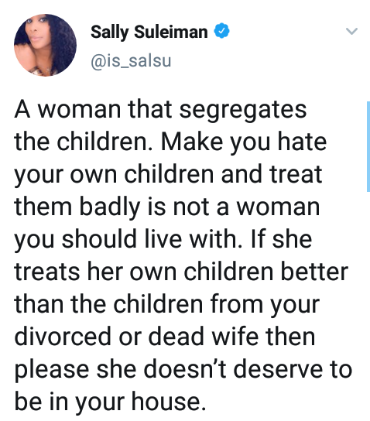Click the word 'badly' in tweet text
This screenshot has width=370, height=421.
point(110,207)
